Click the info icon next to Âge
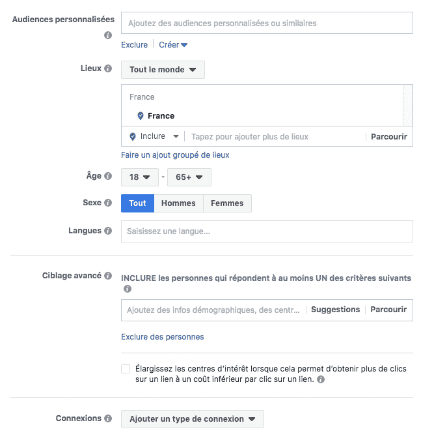421x438 pixels. (x=108, y=176)
